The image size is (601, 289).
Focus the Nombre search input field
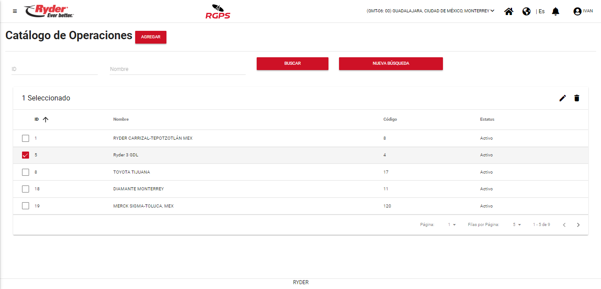(177, 69)
